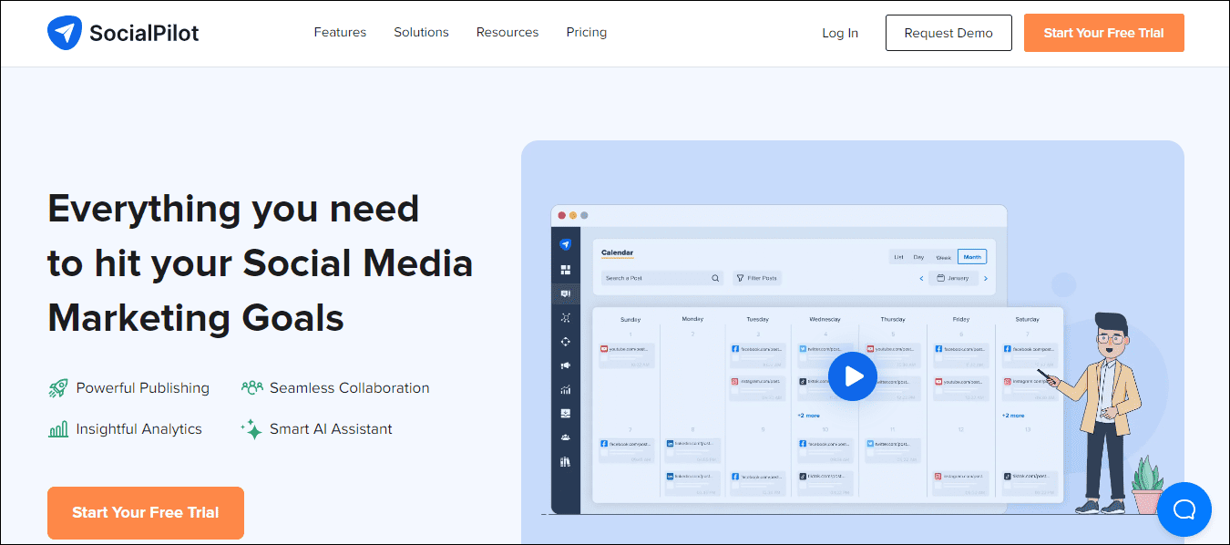Screen dimensions: 1230x545
Task: Go to next month with right chevron
Action: (x=985, y=278)
